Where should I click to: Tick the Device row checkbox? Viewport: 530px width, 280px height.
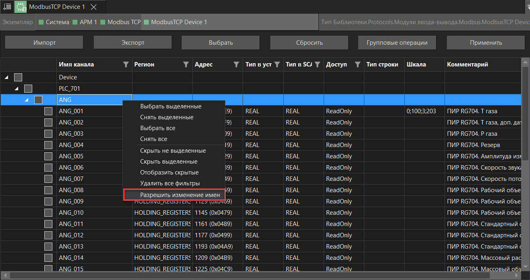(18, 77)
